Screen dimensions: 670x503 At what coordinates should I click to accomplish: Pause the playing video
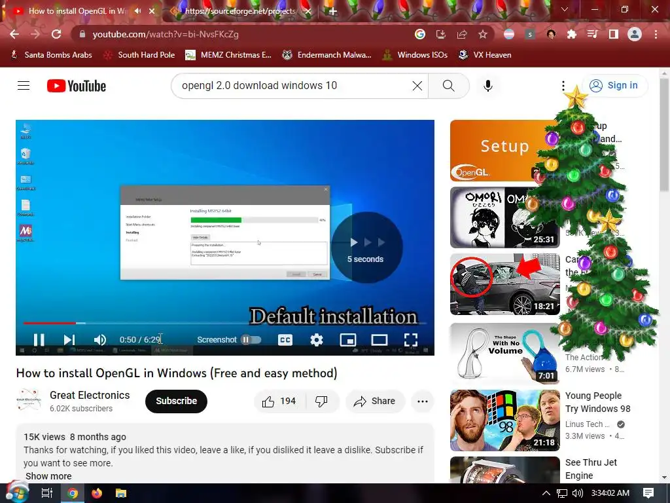(39, 340)
